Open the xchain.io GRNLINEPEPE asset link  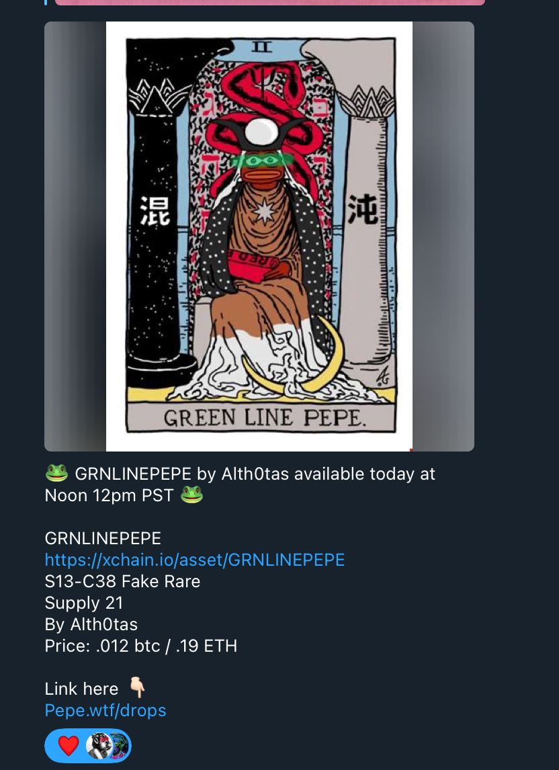pos(195,560)
